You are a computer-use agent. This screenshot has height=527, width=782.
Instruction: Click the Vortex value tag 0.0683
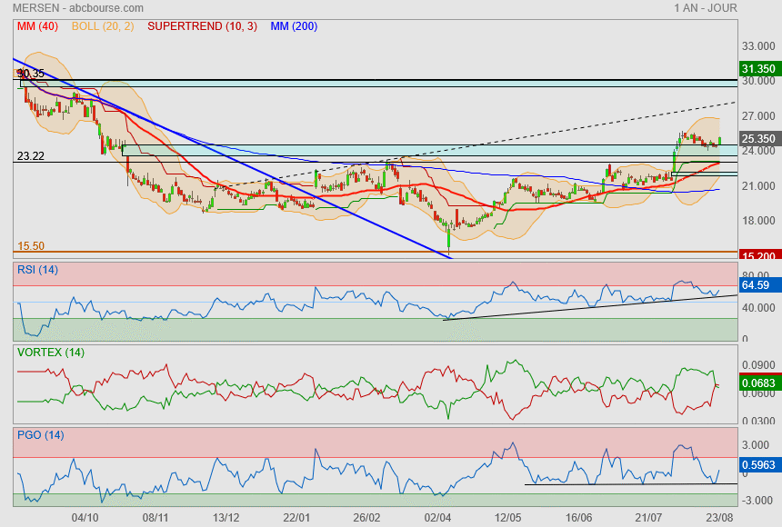tap(757, 383)
